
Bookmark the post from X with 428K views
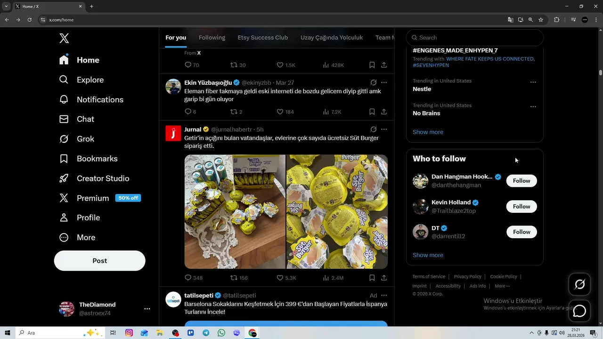click(x=372, y=65)
